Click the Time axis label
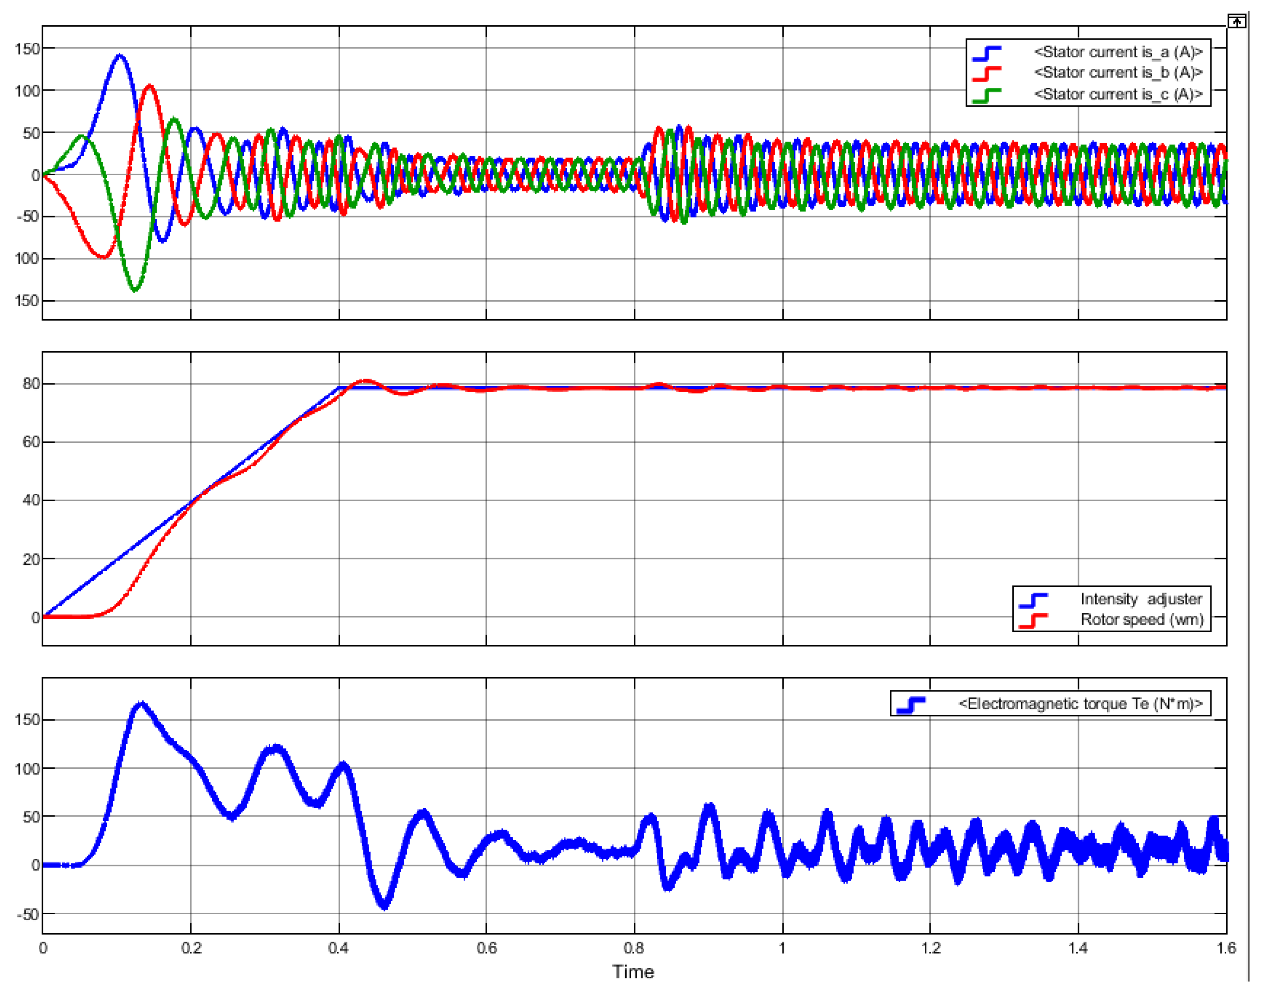The width and height of the screenshot is (1265, 993). [x=633, y=972]
